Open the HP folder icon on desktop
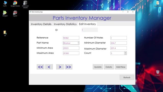Screen dimensions: 163x92 click(5, 33)
